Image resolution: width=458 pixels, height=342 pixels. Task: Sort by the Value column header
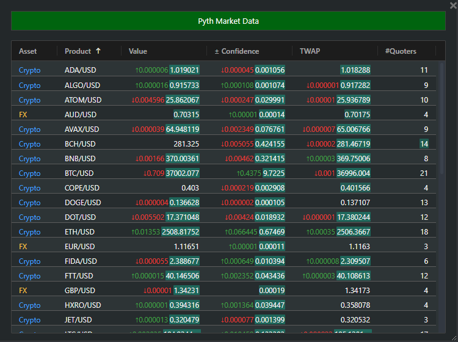coord(138,51)
